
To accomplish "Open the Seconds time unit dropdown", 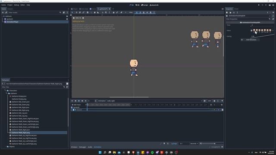I will pos(194,143).
